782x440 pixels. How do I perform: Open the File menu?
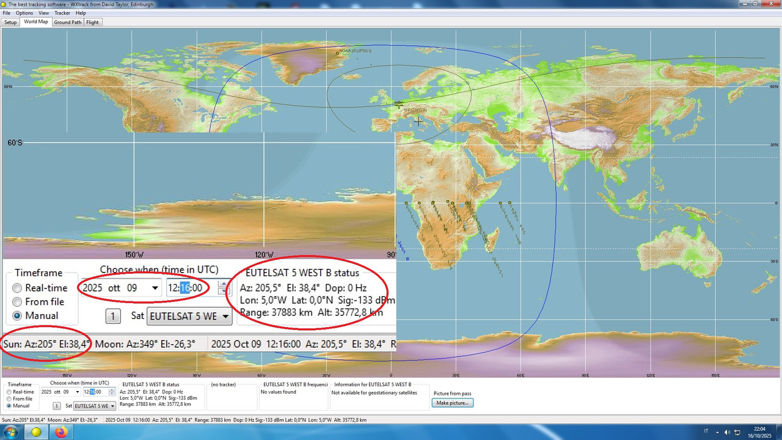click(x=6, y=13)
